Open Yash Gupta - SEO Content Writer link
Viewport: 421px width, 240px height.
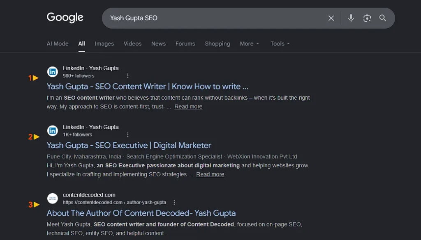click(x=148, y=86)
